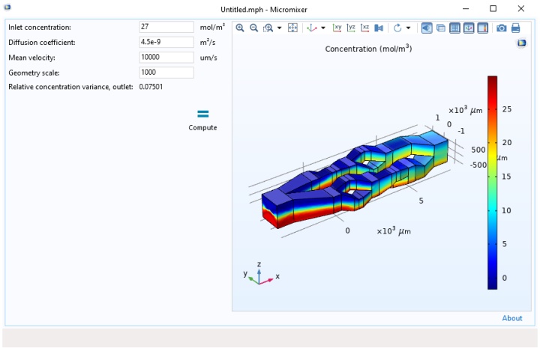This screenshot has width=540, height=348.
Task: Edit the Geometry scale field
Action: [166, 72]
